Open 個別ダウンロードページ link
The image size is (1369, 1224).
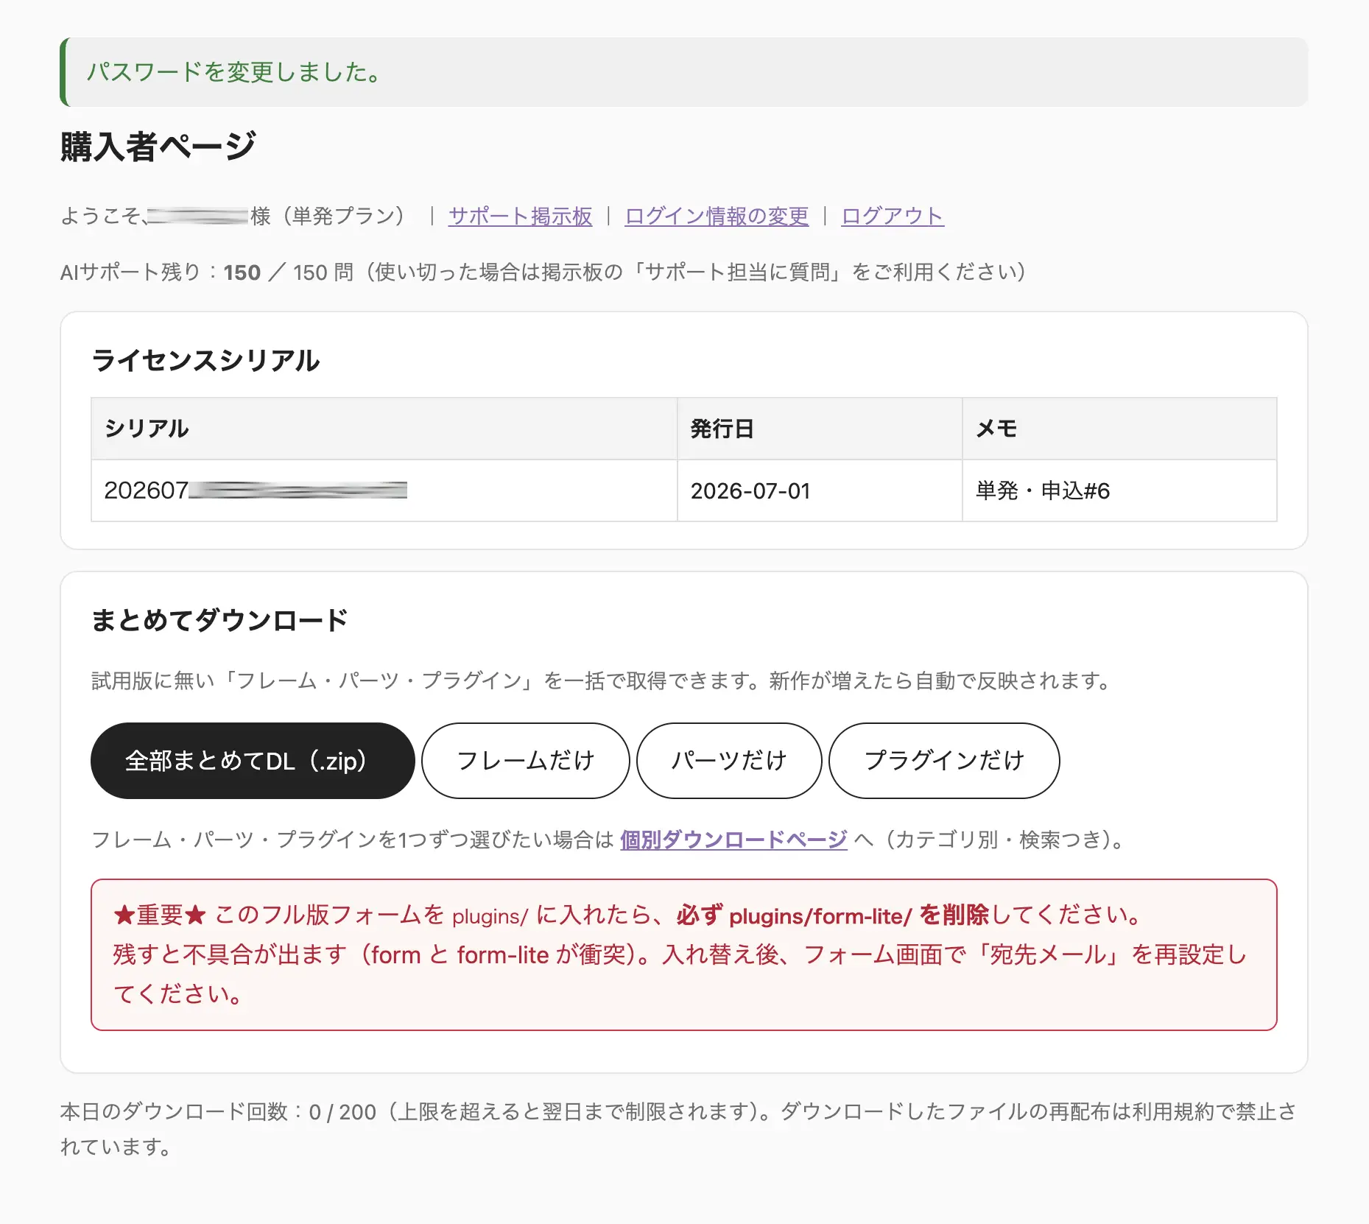pyautogui.click(x=733, y=840)
